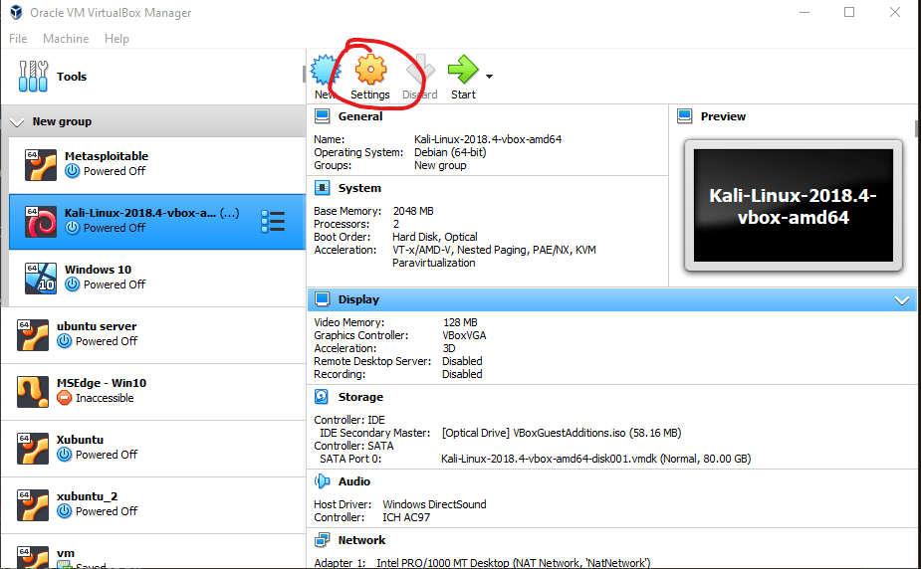This screenshot has height=569, width=921.
Task: Open the Help menu
Action: tap(116, 39)
